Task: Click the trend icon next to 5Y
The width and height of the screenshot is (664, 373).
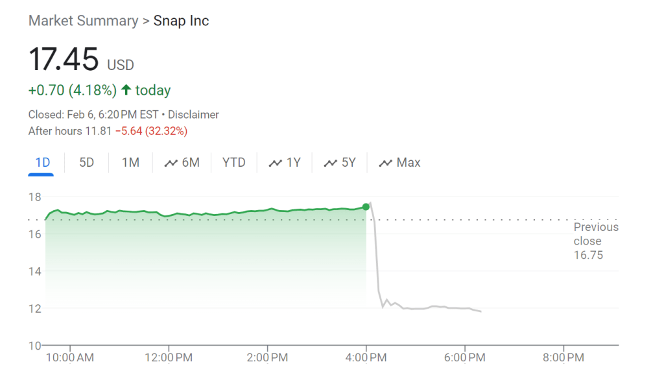Action: pos(331,163)
